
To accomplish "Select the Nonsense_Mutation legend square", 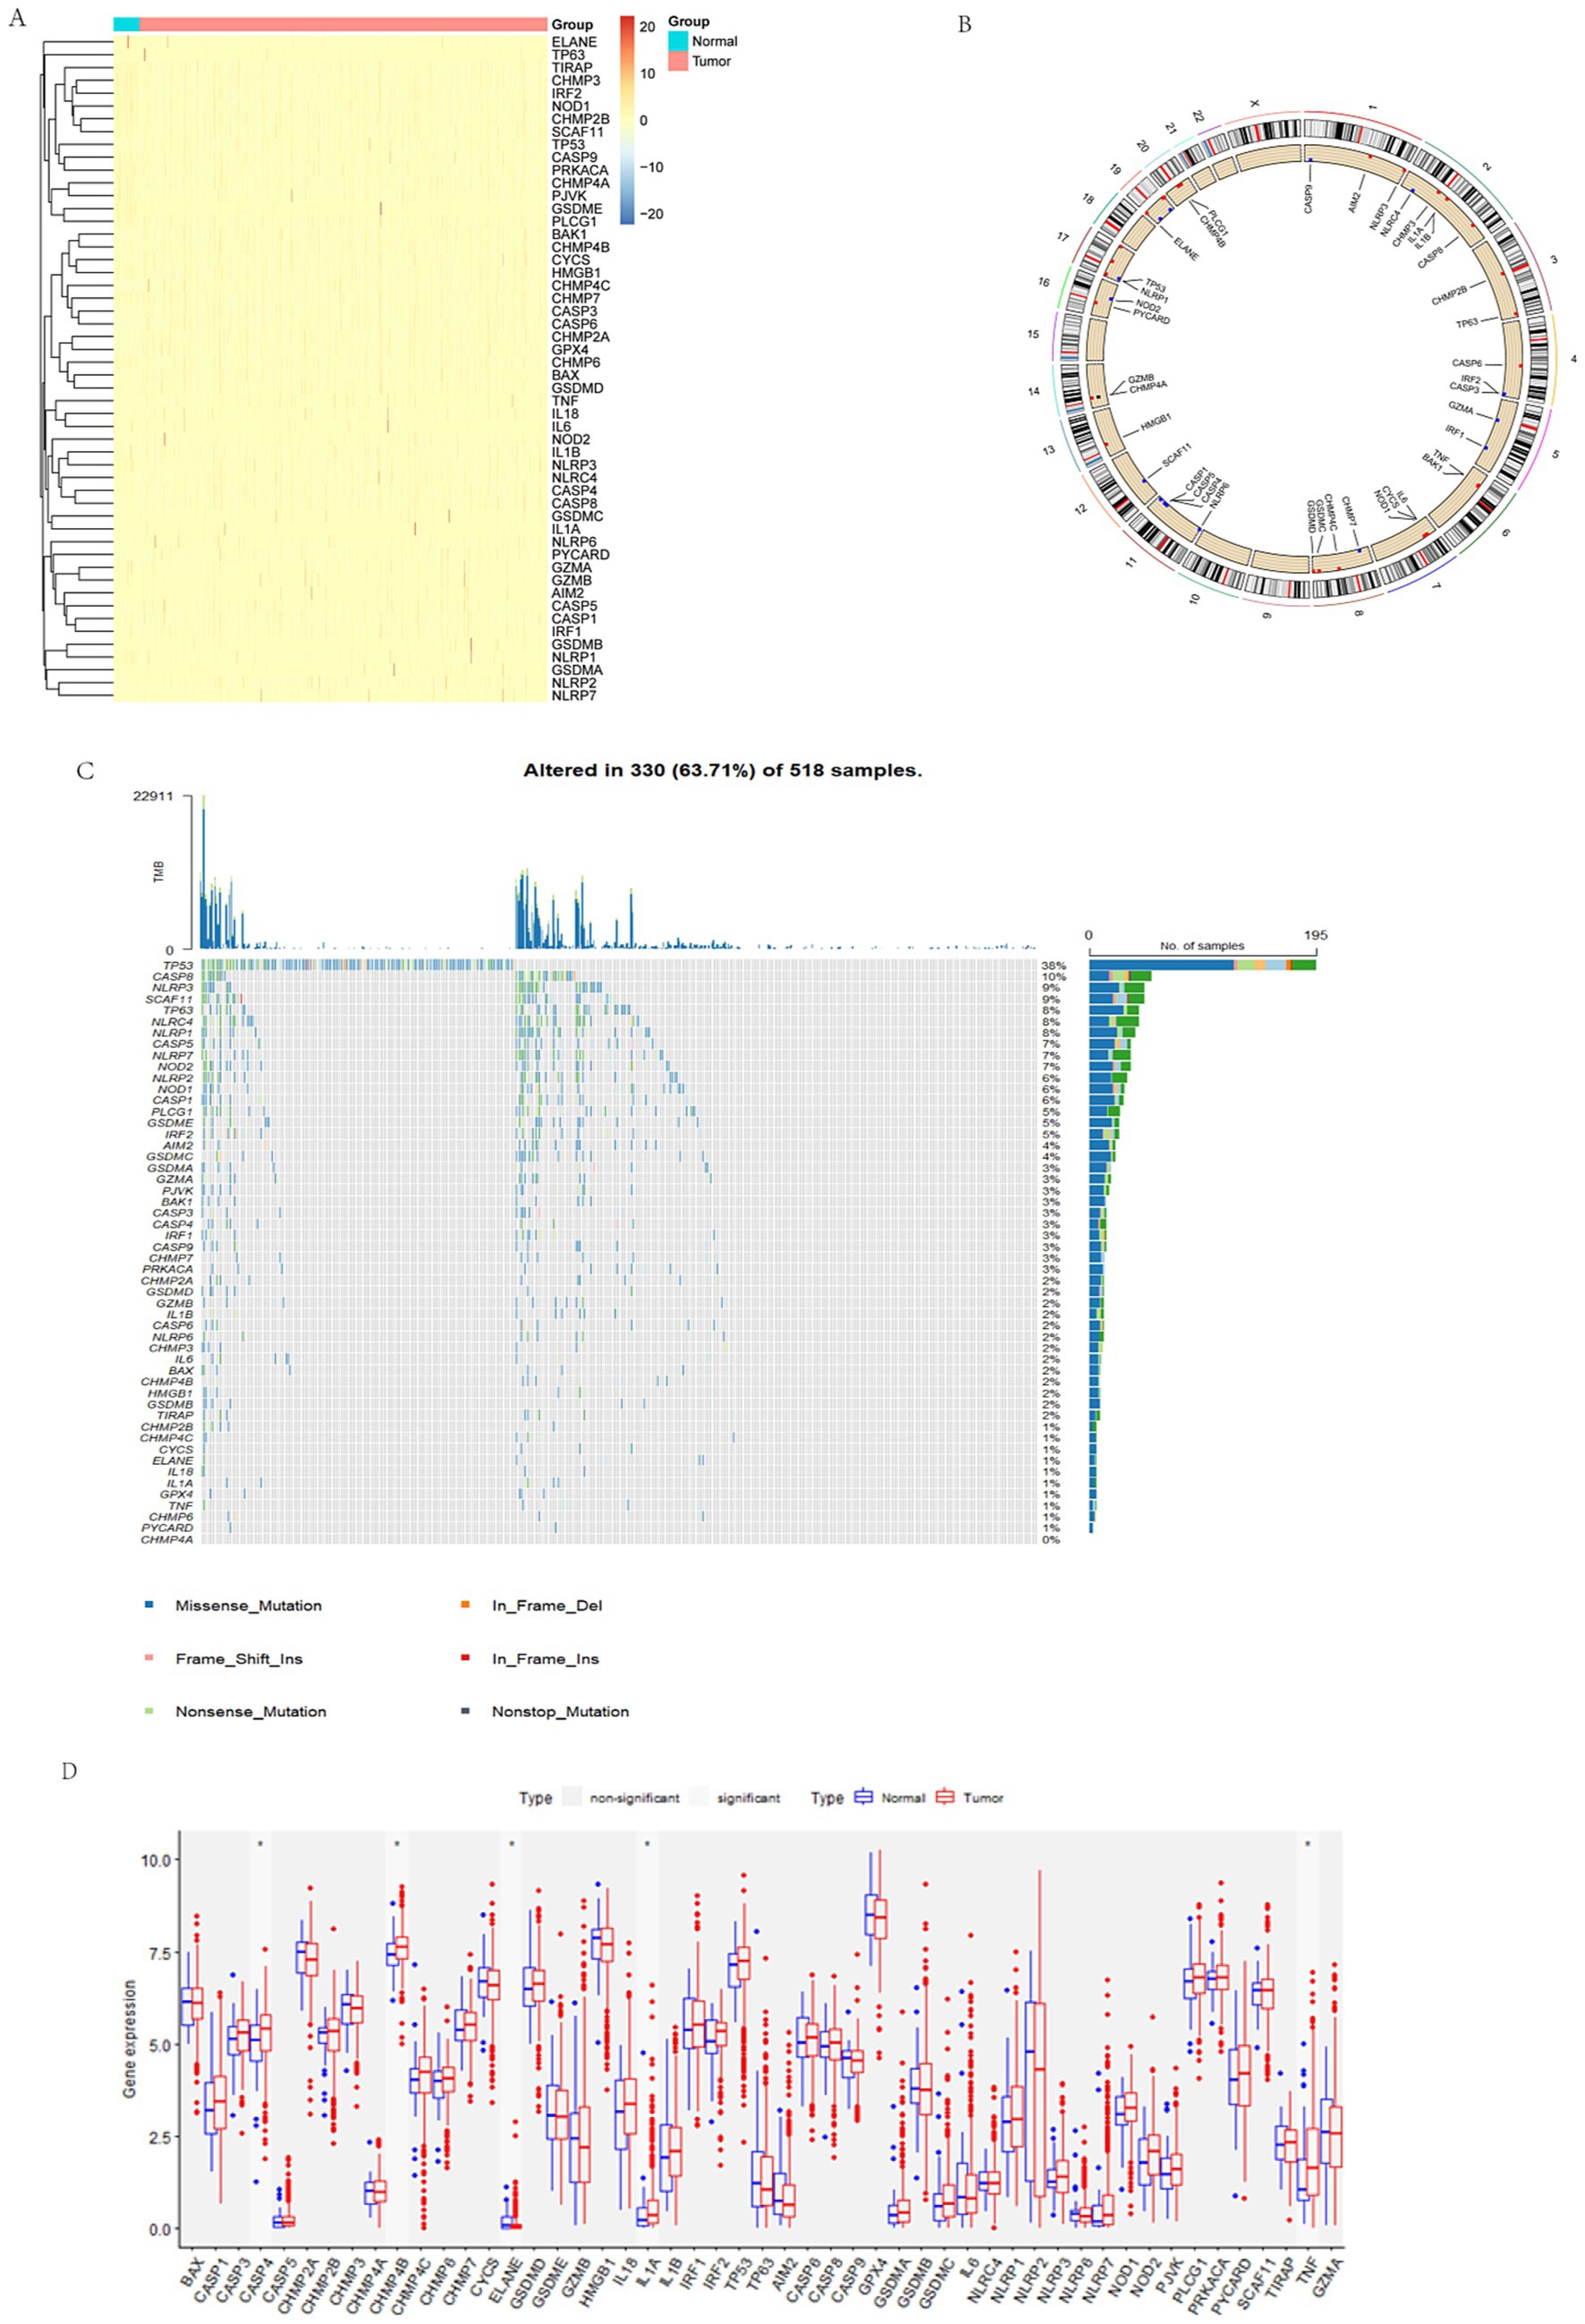I will tap(150, 1711).
